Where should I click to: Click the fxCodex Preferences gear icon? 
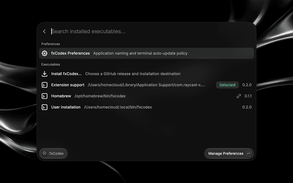(x=44, y=53)
